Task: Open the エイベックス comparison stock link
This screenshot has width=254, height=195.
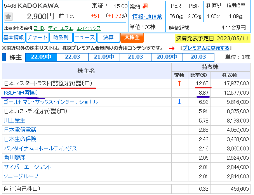Action: click(x=89, y=28)
